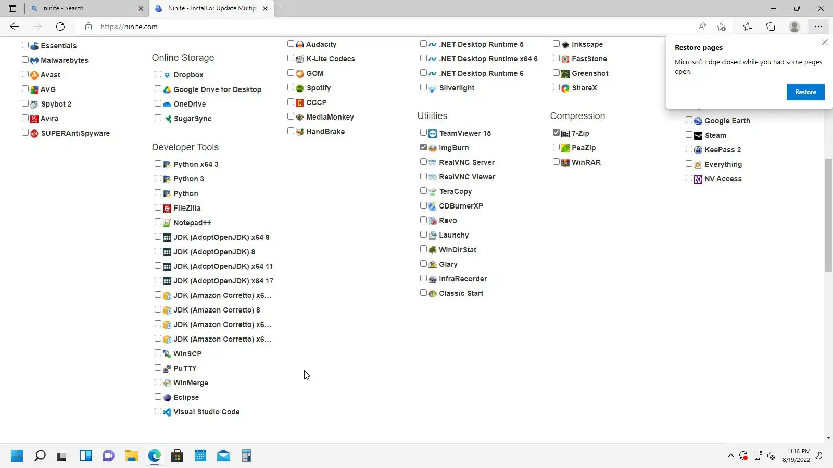The image size is (833, 468).
Task: Open Microsoft Store from the taskbar
Action: 177,456
